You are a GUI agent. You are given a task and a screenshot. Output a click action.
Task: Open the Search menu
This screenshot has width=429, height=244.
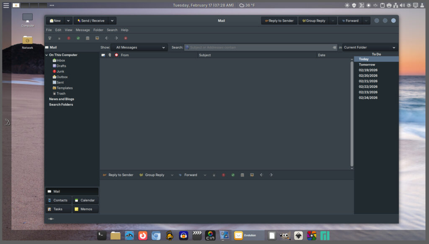pos(112,30)
